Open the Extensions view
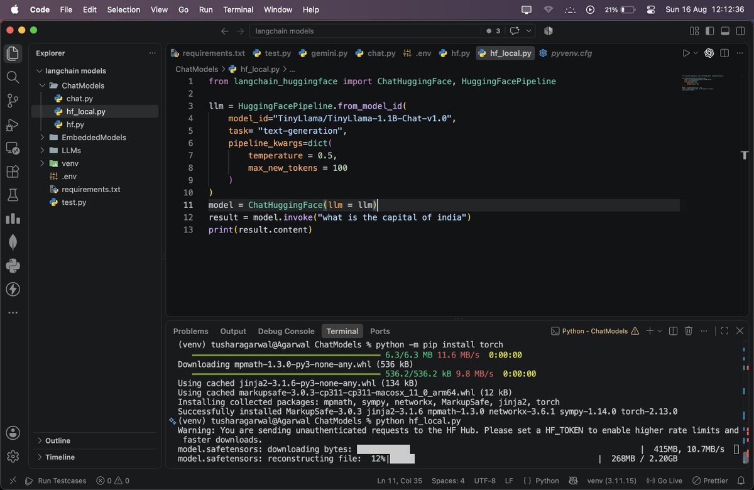754x490 pixels. click(x=13, y=171)
